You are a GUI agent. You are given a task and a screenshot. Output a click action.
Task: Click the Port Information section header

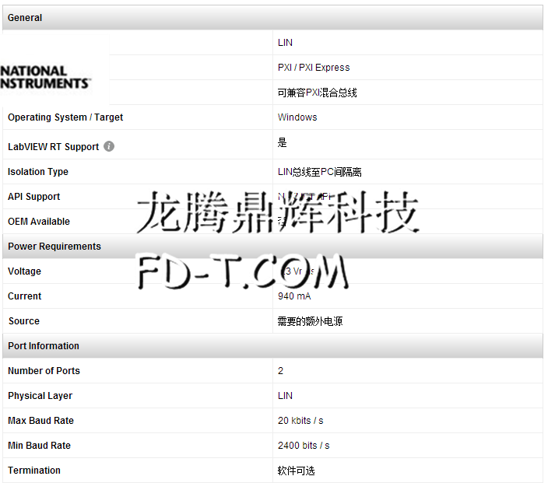(x=272, y=346)
